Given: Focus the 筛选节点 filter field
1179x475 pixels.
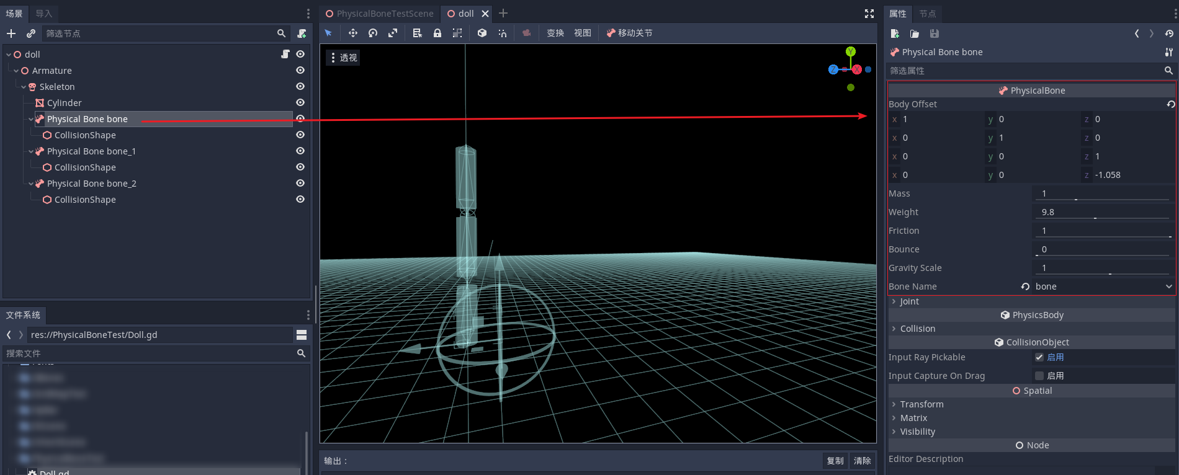Looking at the screenshot, I should coord(166,33).
